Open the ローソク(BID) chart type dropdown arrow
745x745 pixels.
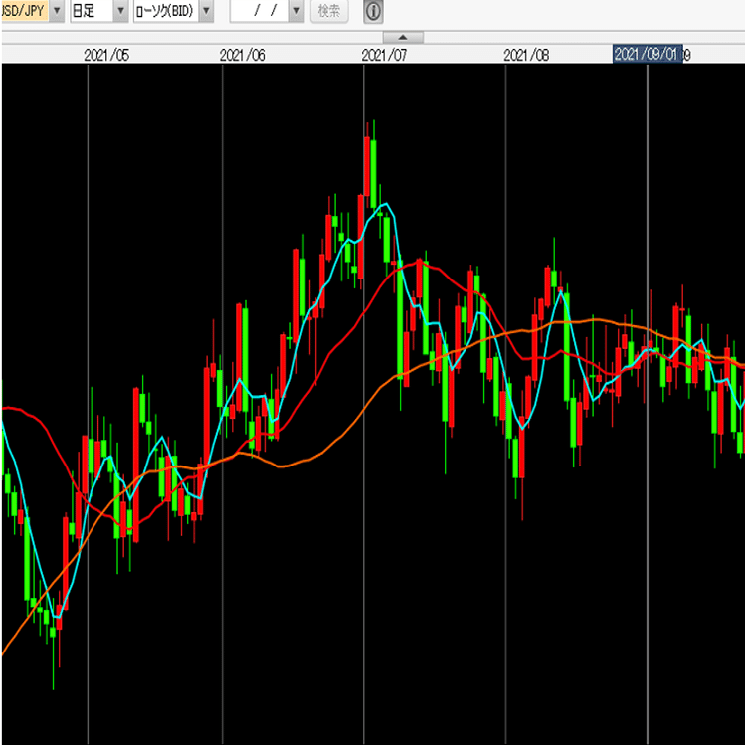click(x=206, y=11)
